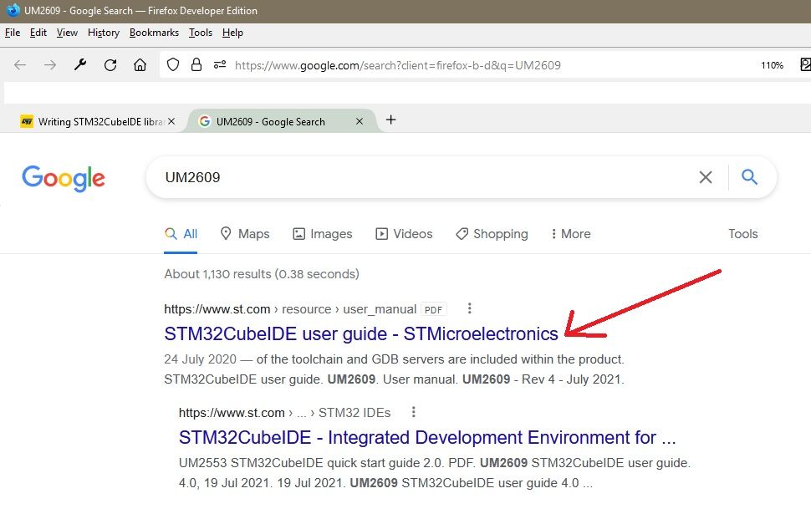Open developer tools wrench icon
Viewport: 811px width, 519px height.
(80, 65)
